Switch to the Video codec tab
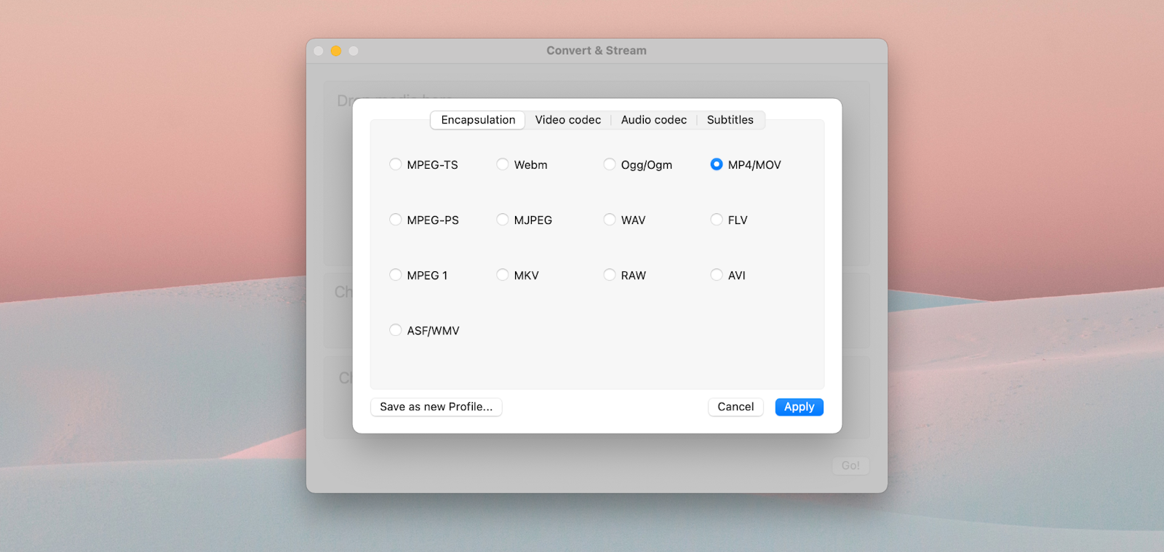This screenshot has width=1164, height=552. [568, 120]
